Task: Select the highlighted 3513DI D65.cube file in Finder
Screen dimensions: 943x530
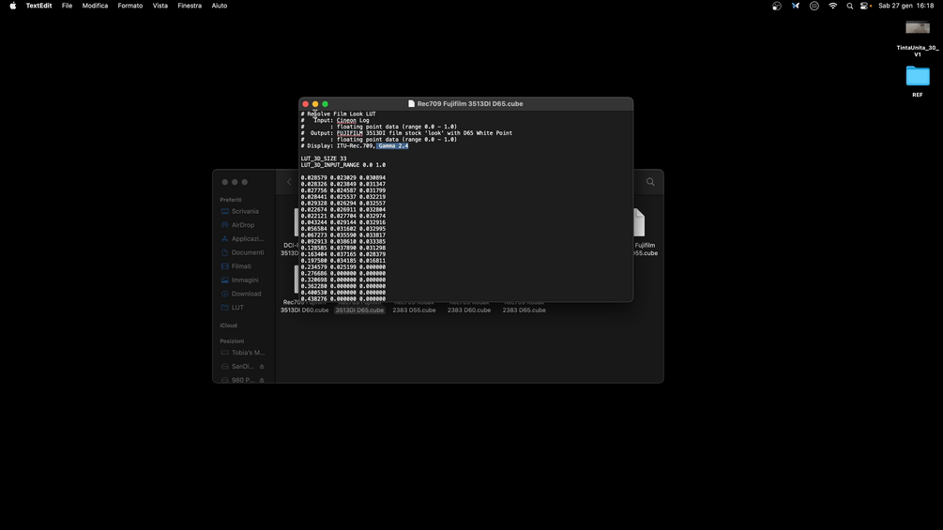Action: 359,310
